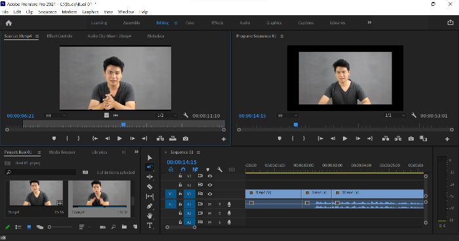This screenshot has height=241, width=459.
Task: Open Program monitor button editor plus
Action: pos(447,139)
